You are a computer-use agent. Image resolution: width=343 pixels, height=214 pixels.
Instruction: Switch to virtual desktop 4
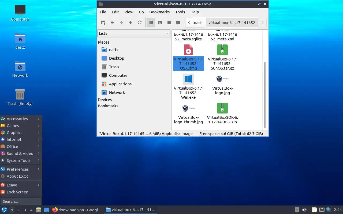click(31, 210)
